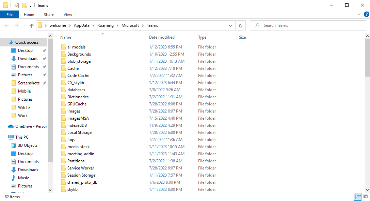Select Quick access in navigation pane

point(23,42)
